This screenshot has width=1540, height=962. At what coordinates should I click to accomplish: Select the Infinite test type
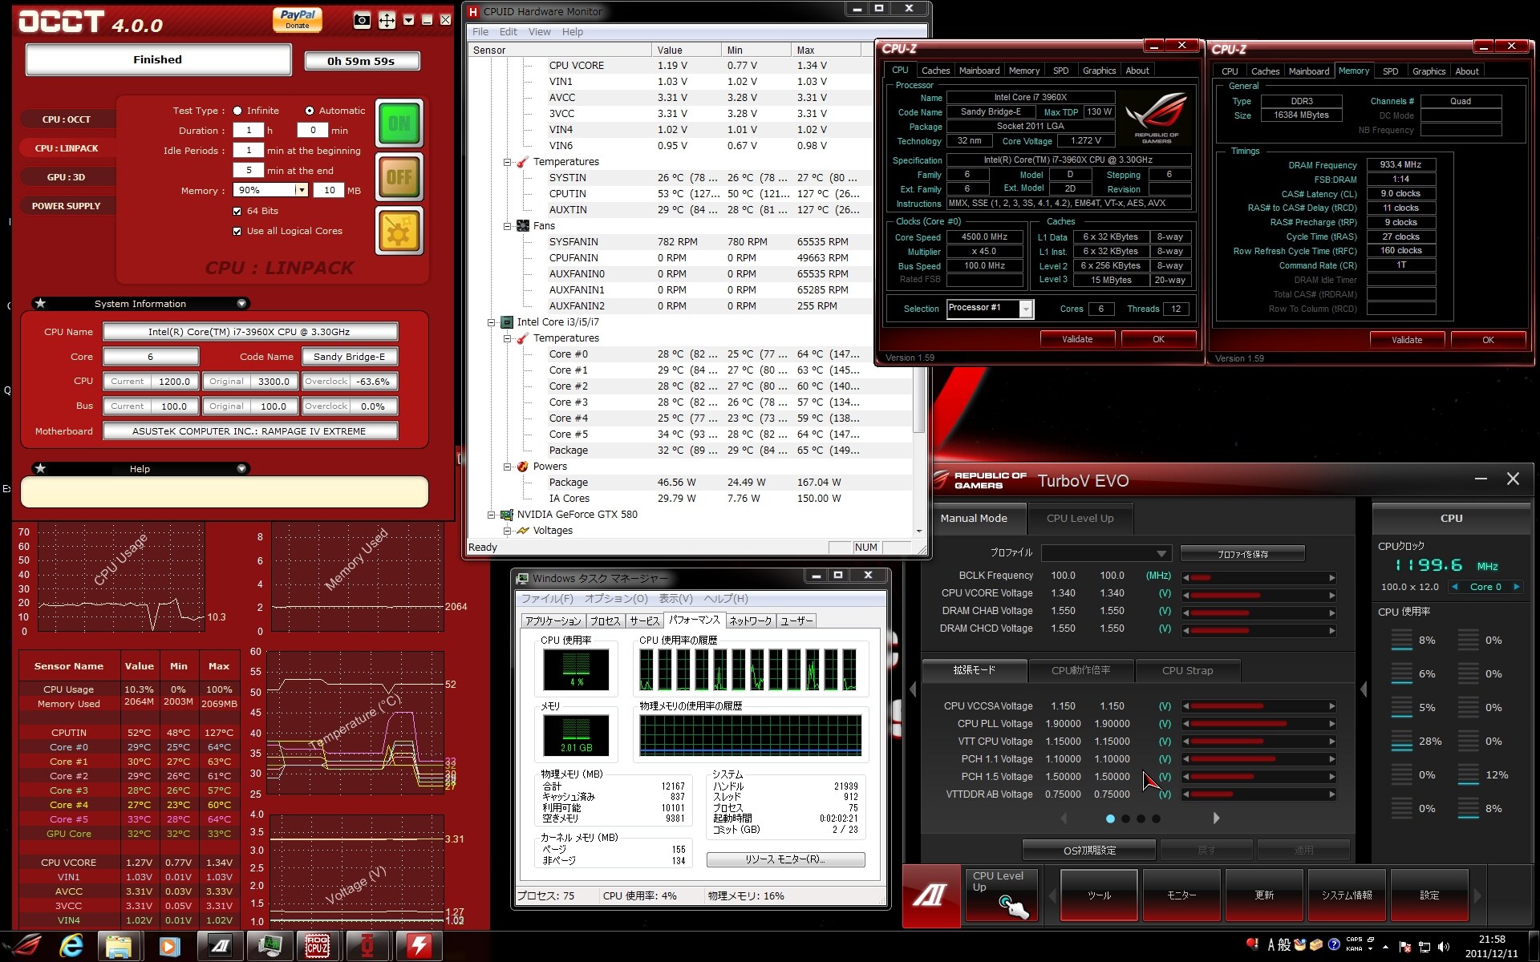pos(237,111)
